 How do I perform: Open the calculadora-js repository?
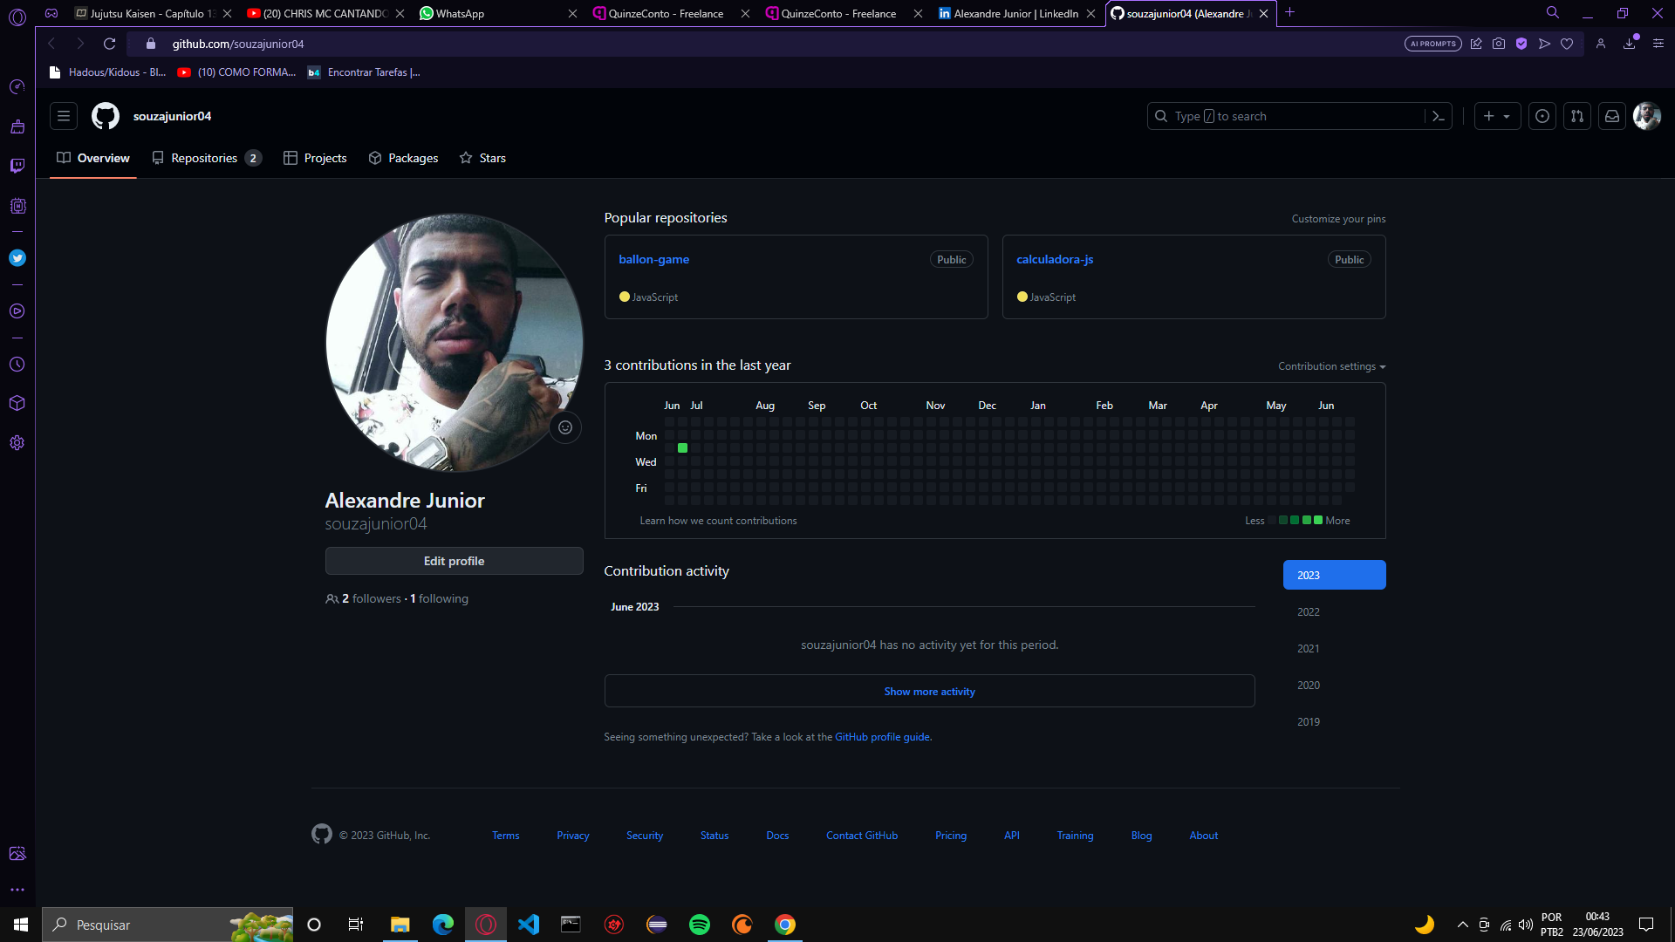[x=1055, y=259]
